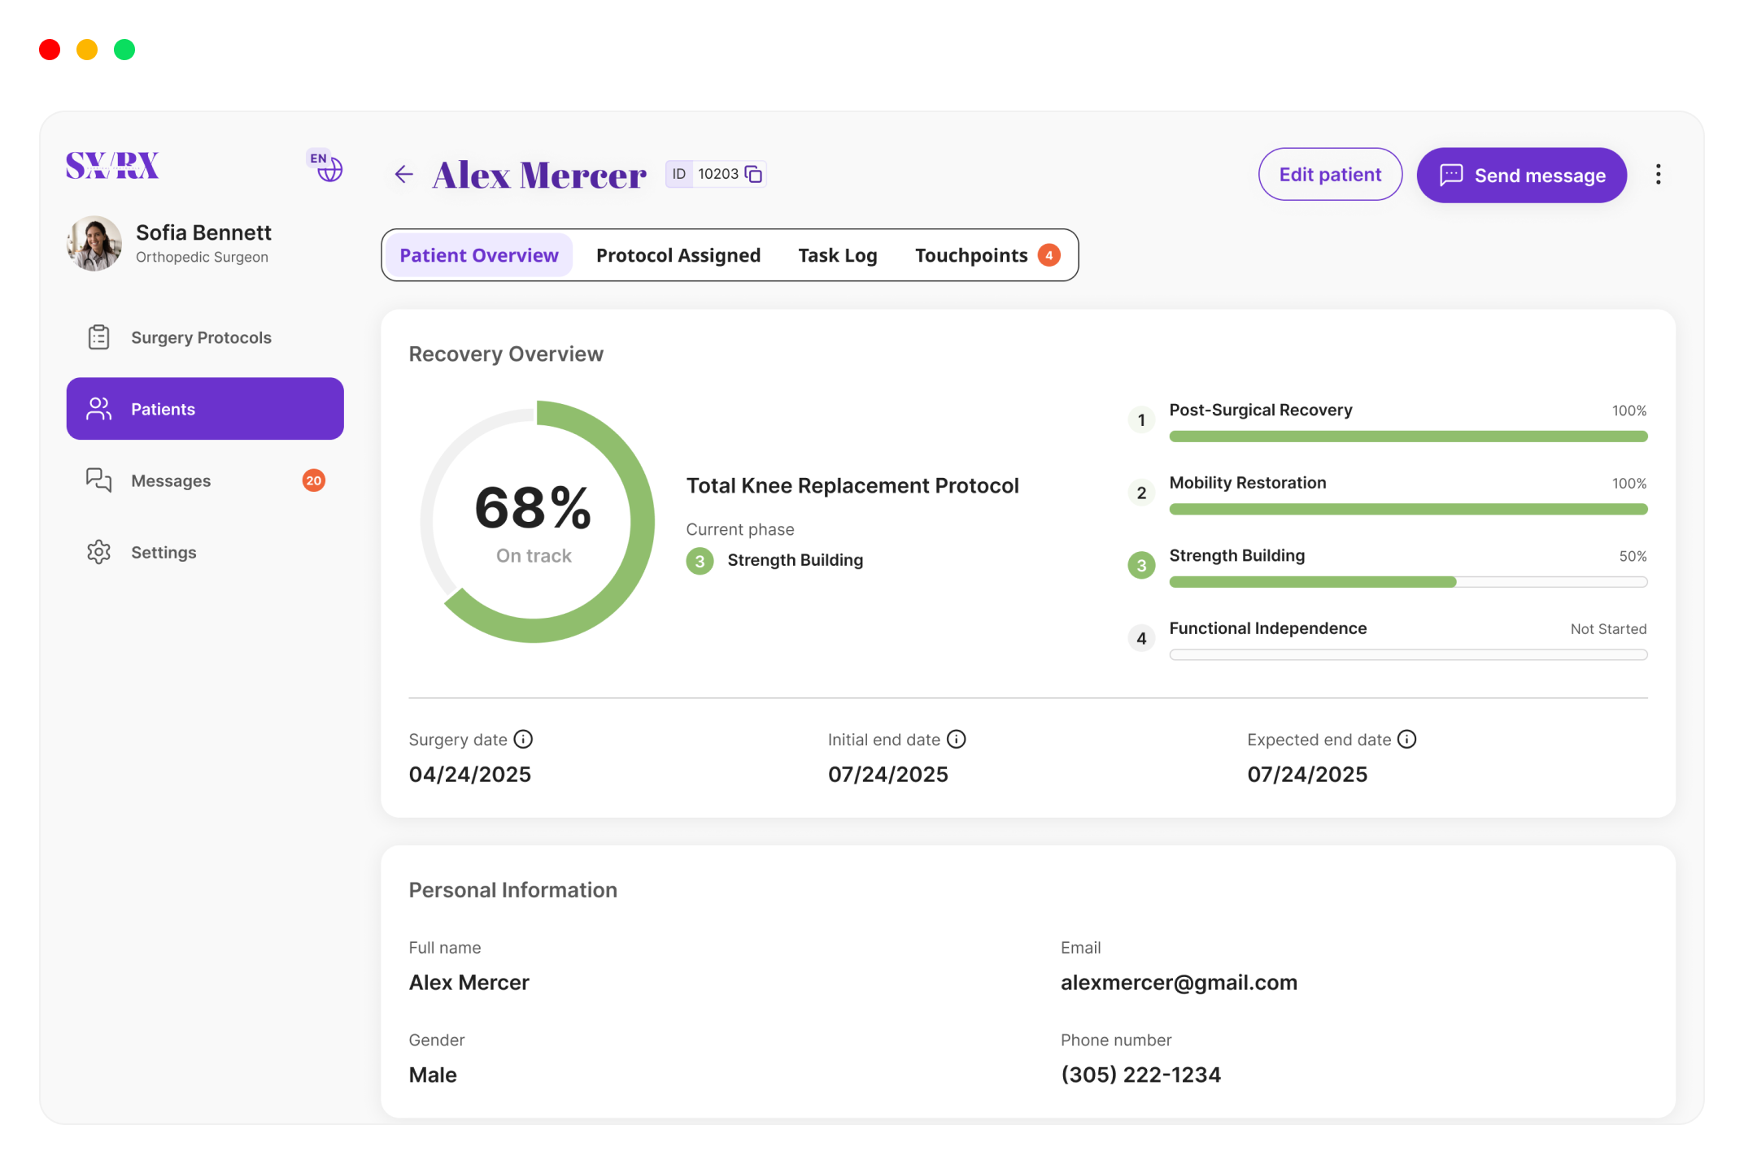
Task: Select the Patients sidebar item
Action: [205, 409]
